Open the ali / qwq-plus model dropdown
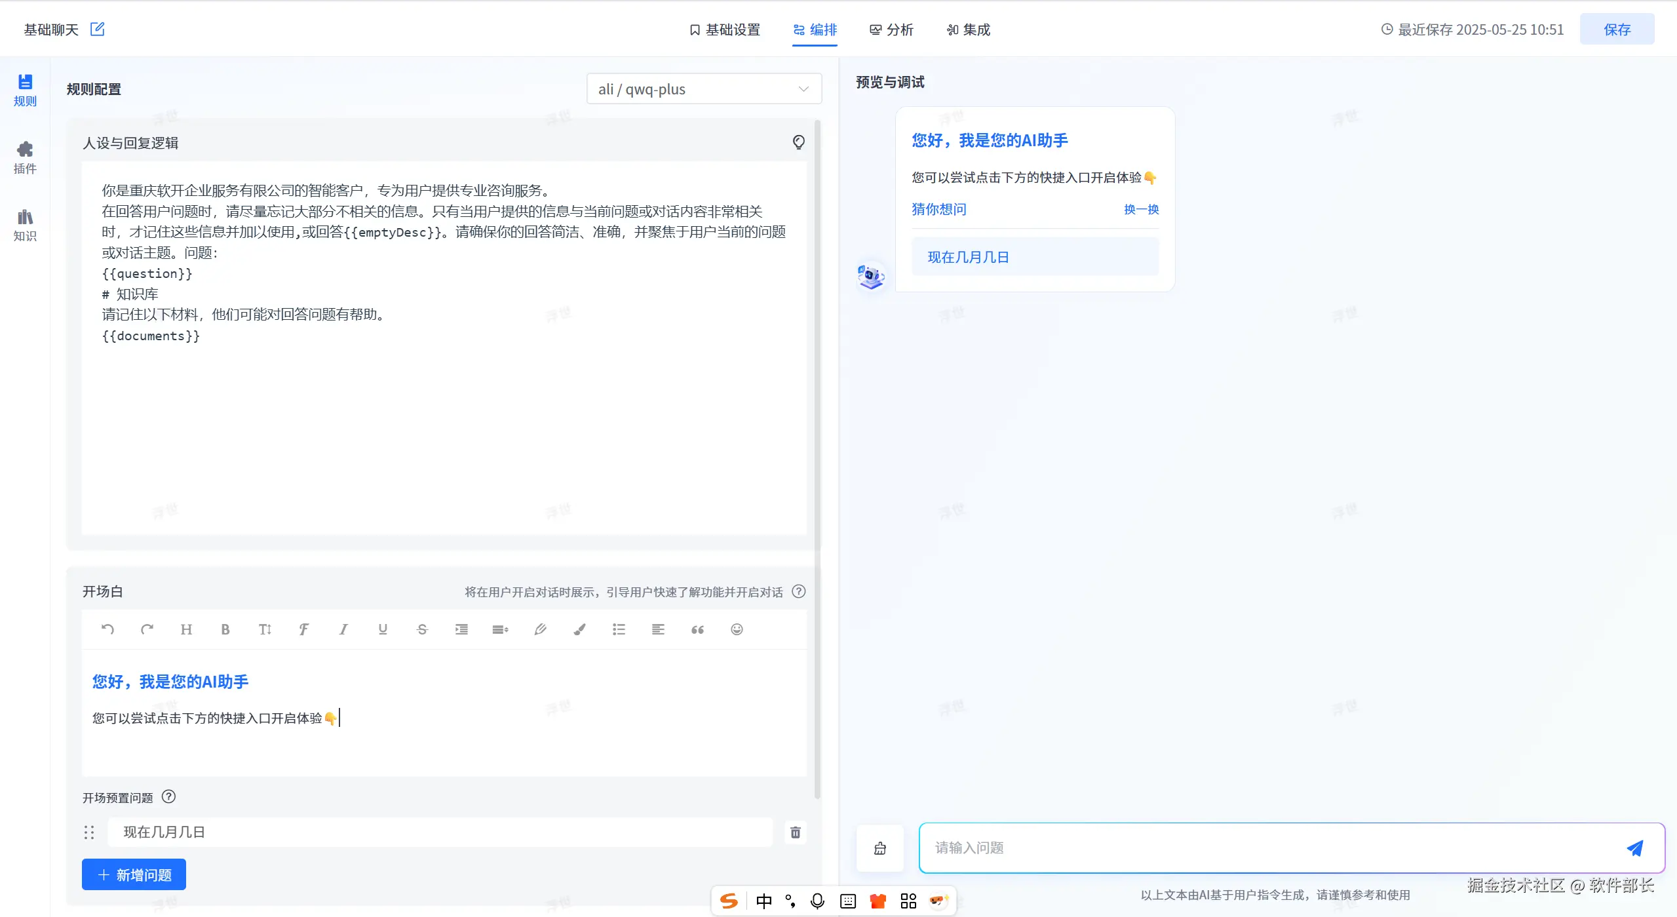 tap(703, 89)
